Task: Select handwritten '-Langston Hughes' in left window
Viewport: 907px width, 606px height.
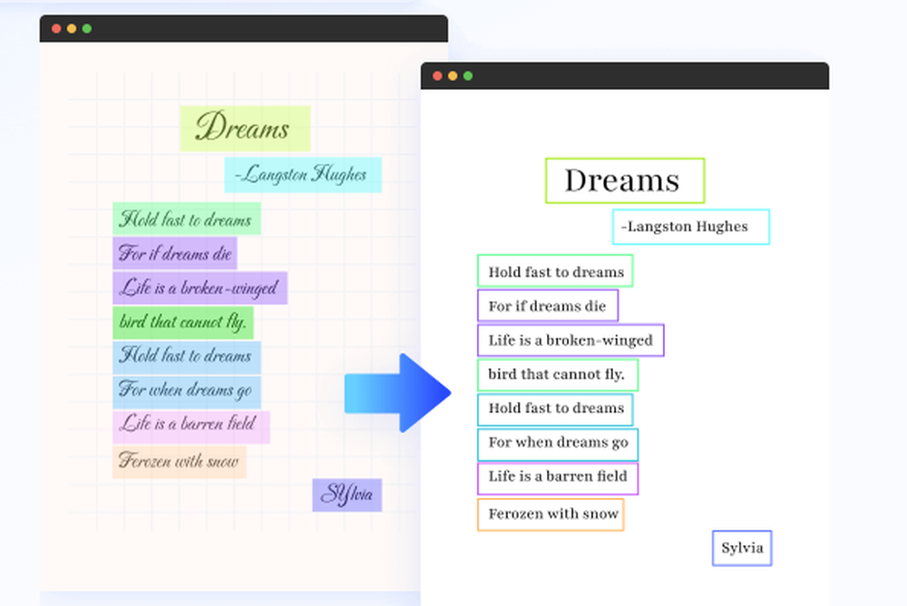Action: [303, 174]
